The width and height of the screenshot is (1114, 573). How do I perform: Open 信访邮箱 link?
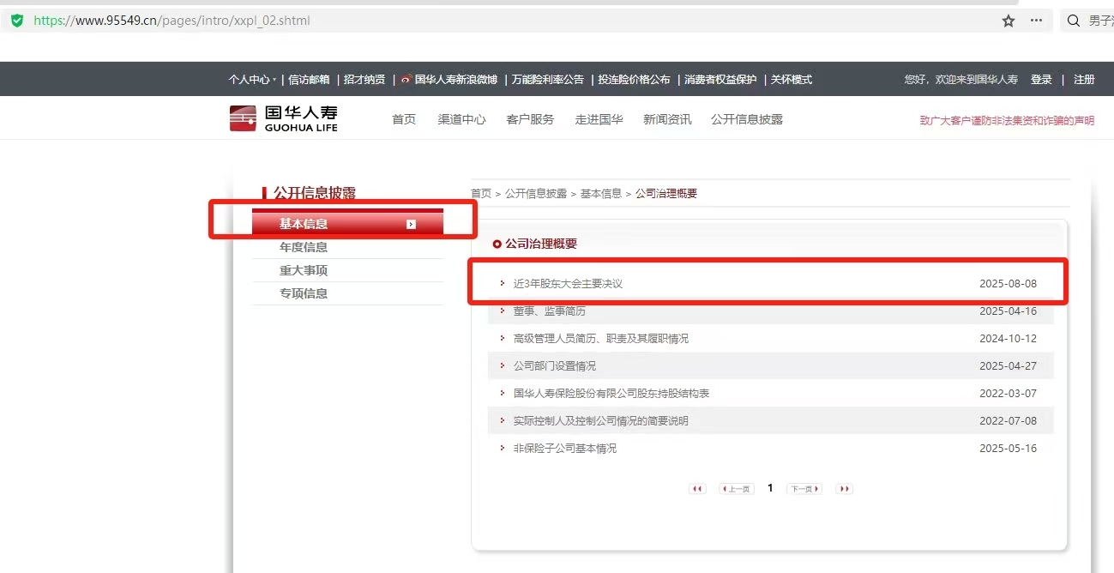309,79
